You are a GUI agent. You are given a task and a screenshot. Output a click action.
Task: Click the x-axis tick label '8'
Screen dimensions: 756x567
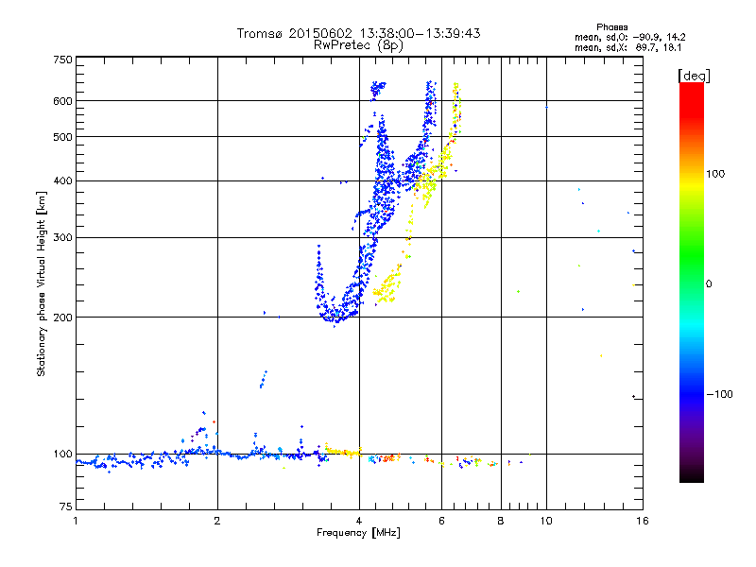[x=501, y=521]
